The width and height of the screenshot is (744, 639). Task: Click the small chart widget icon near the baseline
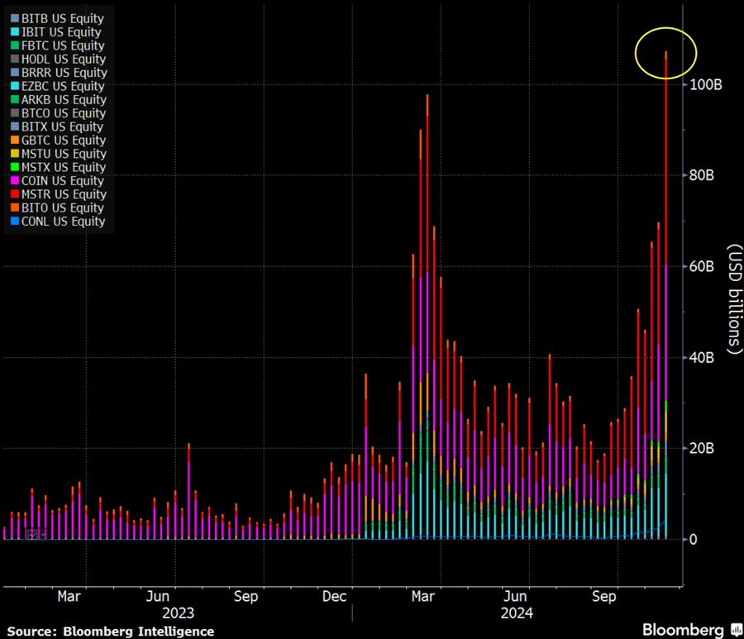(x=31, y=535)
